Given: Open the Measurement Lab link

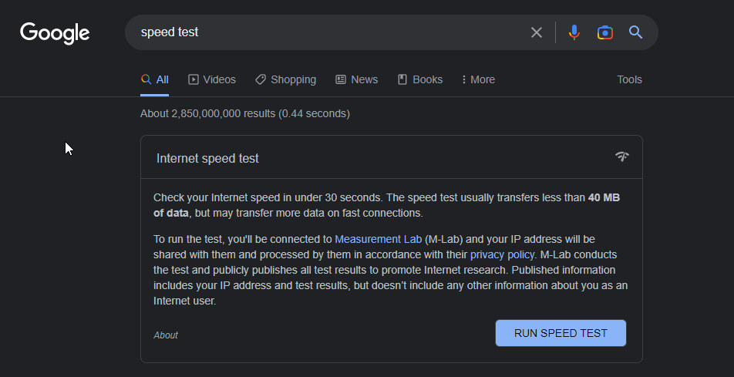Looking at the screenshot, I should pos(379,239).
